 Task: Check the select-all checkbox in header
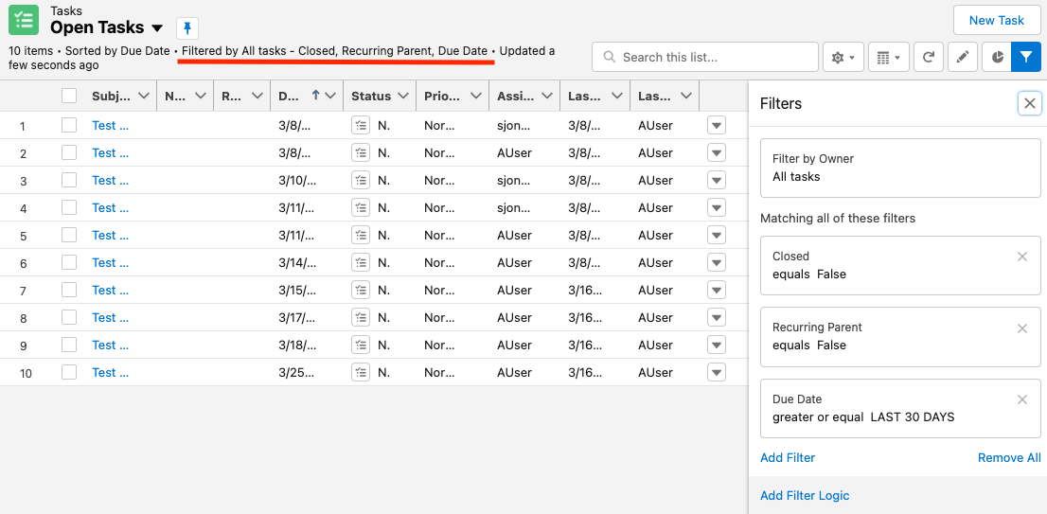tap(69, 96)
